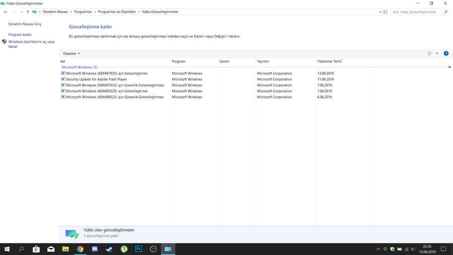The height and width of the screenshot is (255, 453).
Task: Open the volume tray icon
Action: [413, 249]
